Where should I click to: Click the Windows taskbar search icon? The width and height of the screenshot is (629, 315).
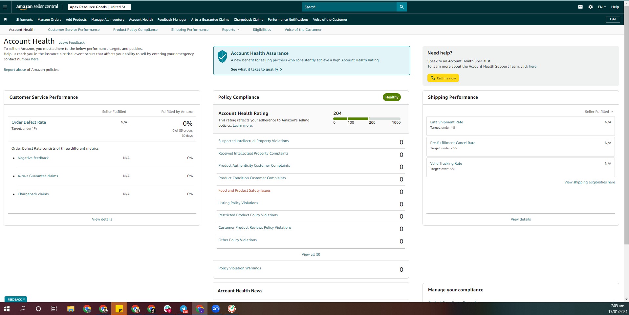click(23, 309)
